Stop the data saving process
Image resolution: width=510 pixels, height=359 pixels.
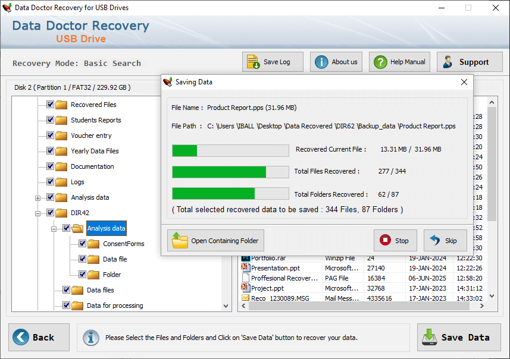(395, 240)
